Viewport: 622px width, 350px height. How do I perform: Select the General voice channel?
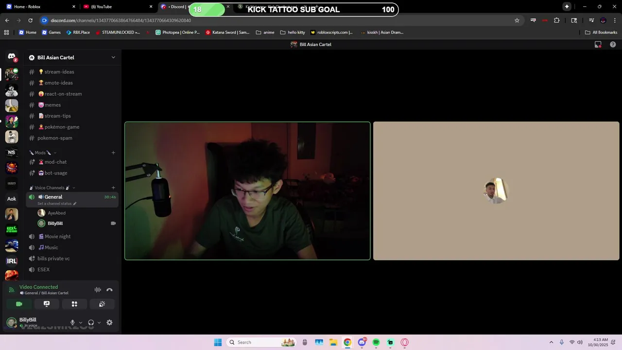pos(72,199)
